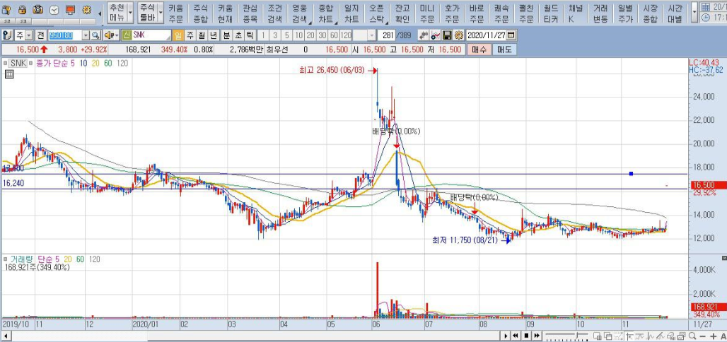Click the 281 candle count input field
This screenshot has width=727, height=342.
click(x=388, y=35)
